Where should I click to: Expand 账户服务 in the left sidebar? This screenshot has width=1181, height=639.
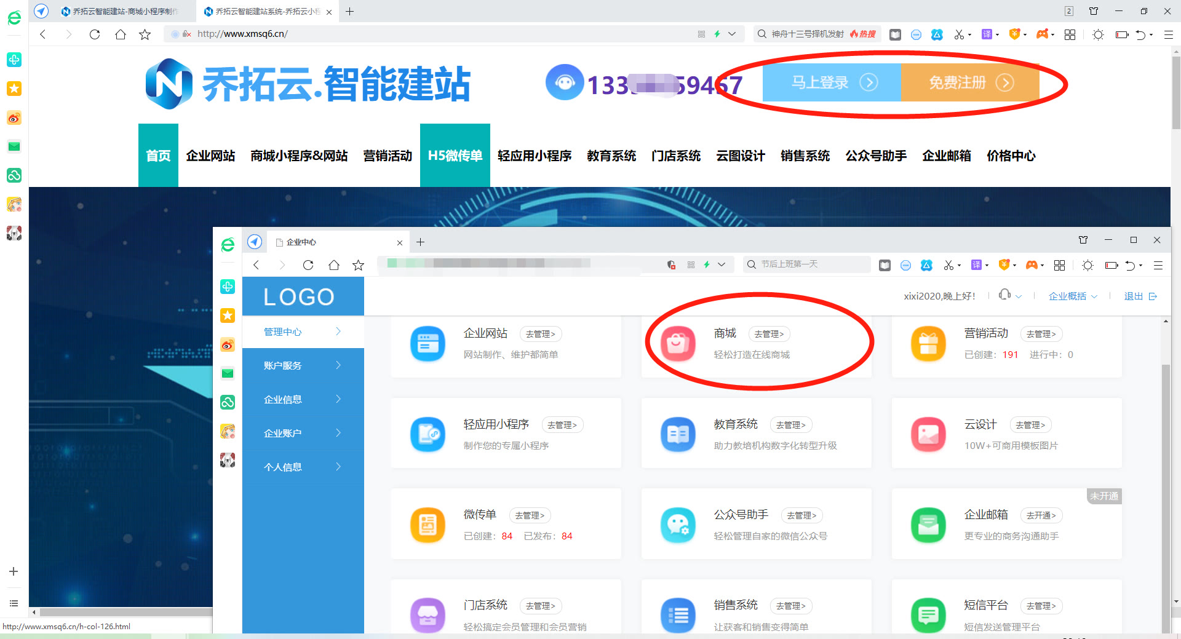[x=303, y=365]
